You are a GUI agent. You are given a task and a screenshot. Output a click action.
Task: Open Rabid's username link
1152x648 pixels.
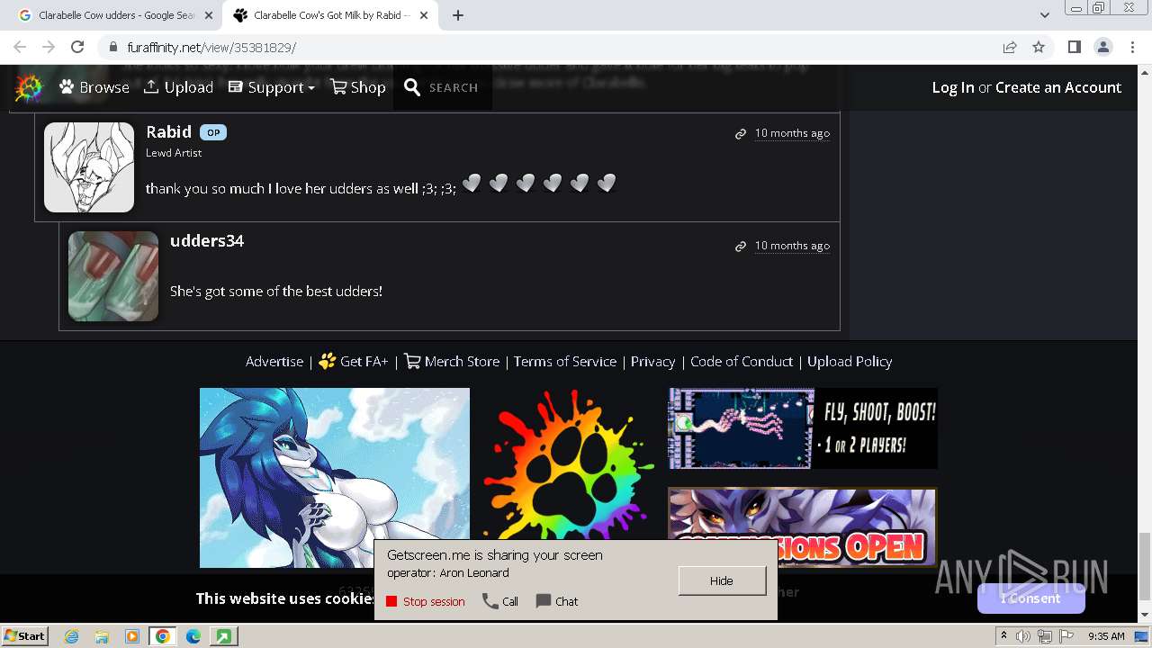click(x=168, y=132)
